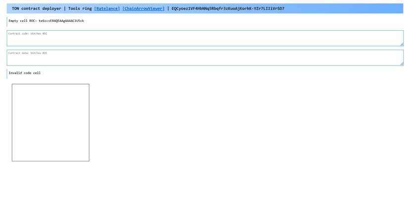Click the Invalid code cell message
Screen dimensions: 410x204
coord(25,73)
